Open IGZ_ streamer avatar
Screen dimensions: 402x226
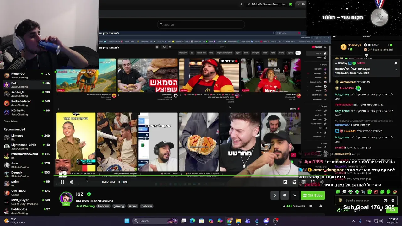tap(66, 198)
